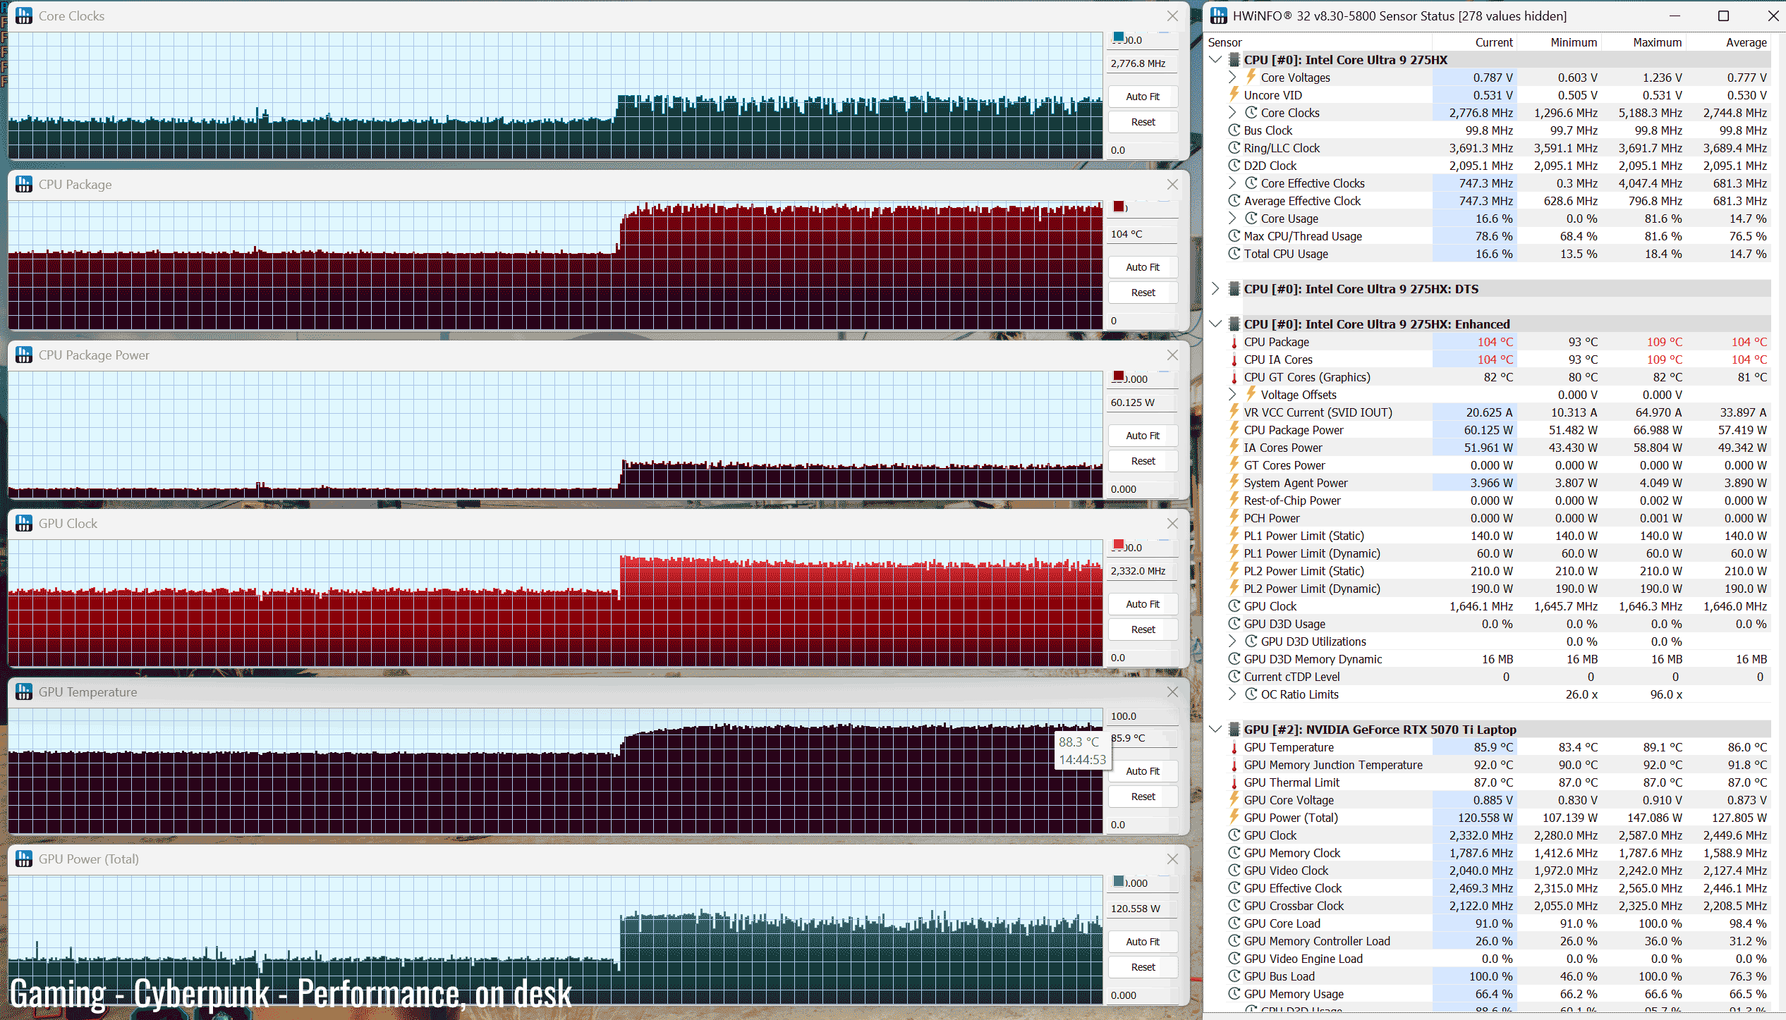Click the dark red color swatch in the CPU Package graph

coord(1119,207)
